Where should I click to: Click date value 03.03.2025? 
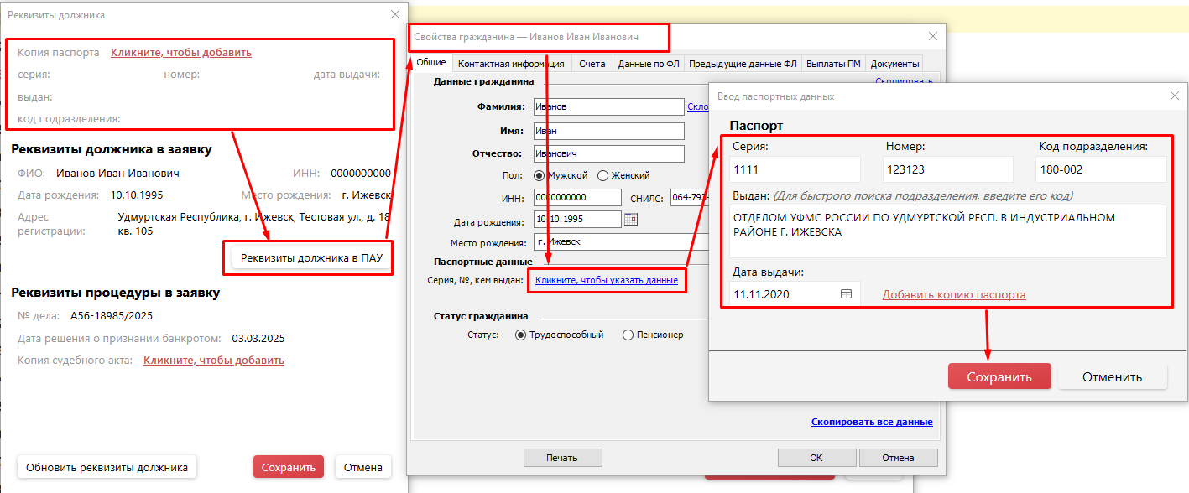click(x=259, y=339)
